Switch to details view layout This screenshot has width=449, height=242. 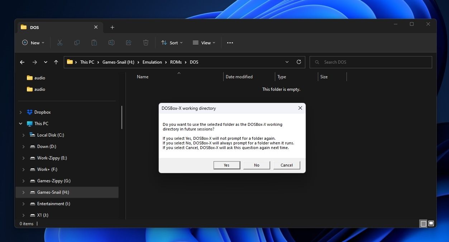click(x=424, y=224)
